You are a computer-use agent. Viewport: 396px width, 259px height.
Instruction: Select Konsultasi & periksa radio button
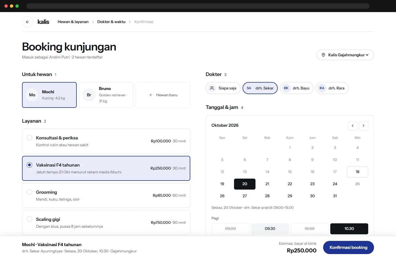pos(29,138)
